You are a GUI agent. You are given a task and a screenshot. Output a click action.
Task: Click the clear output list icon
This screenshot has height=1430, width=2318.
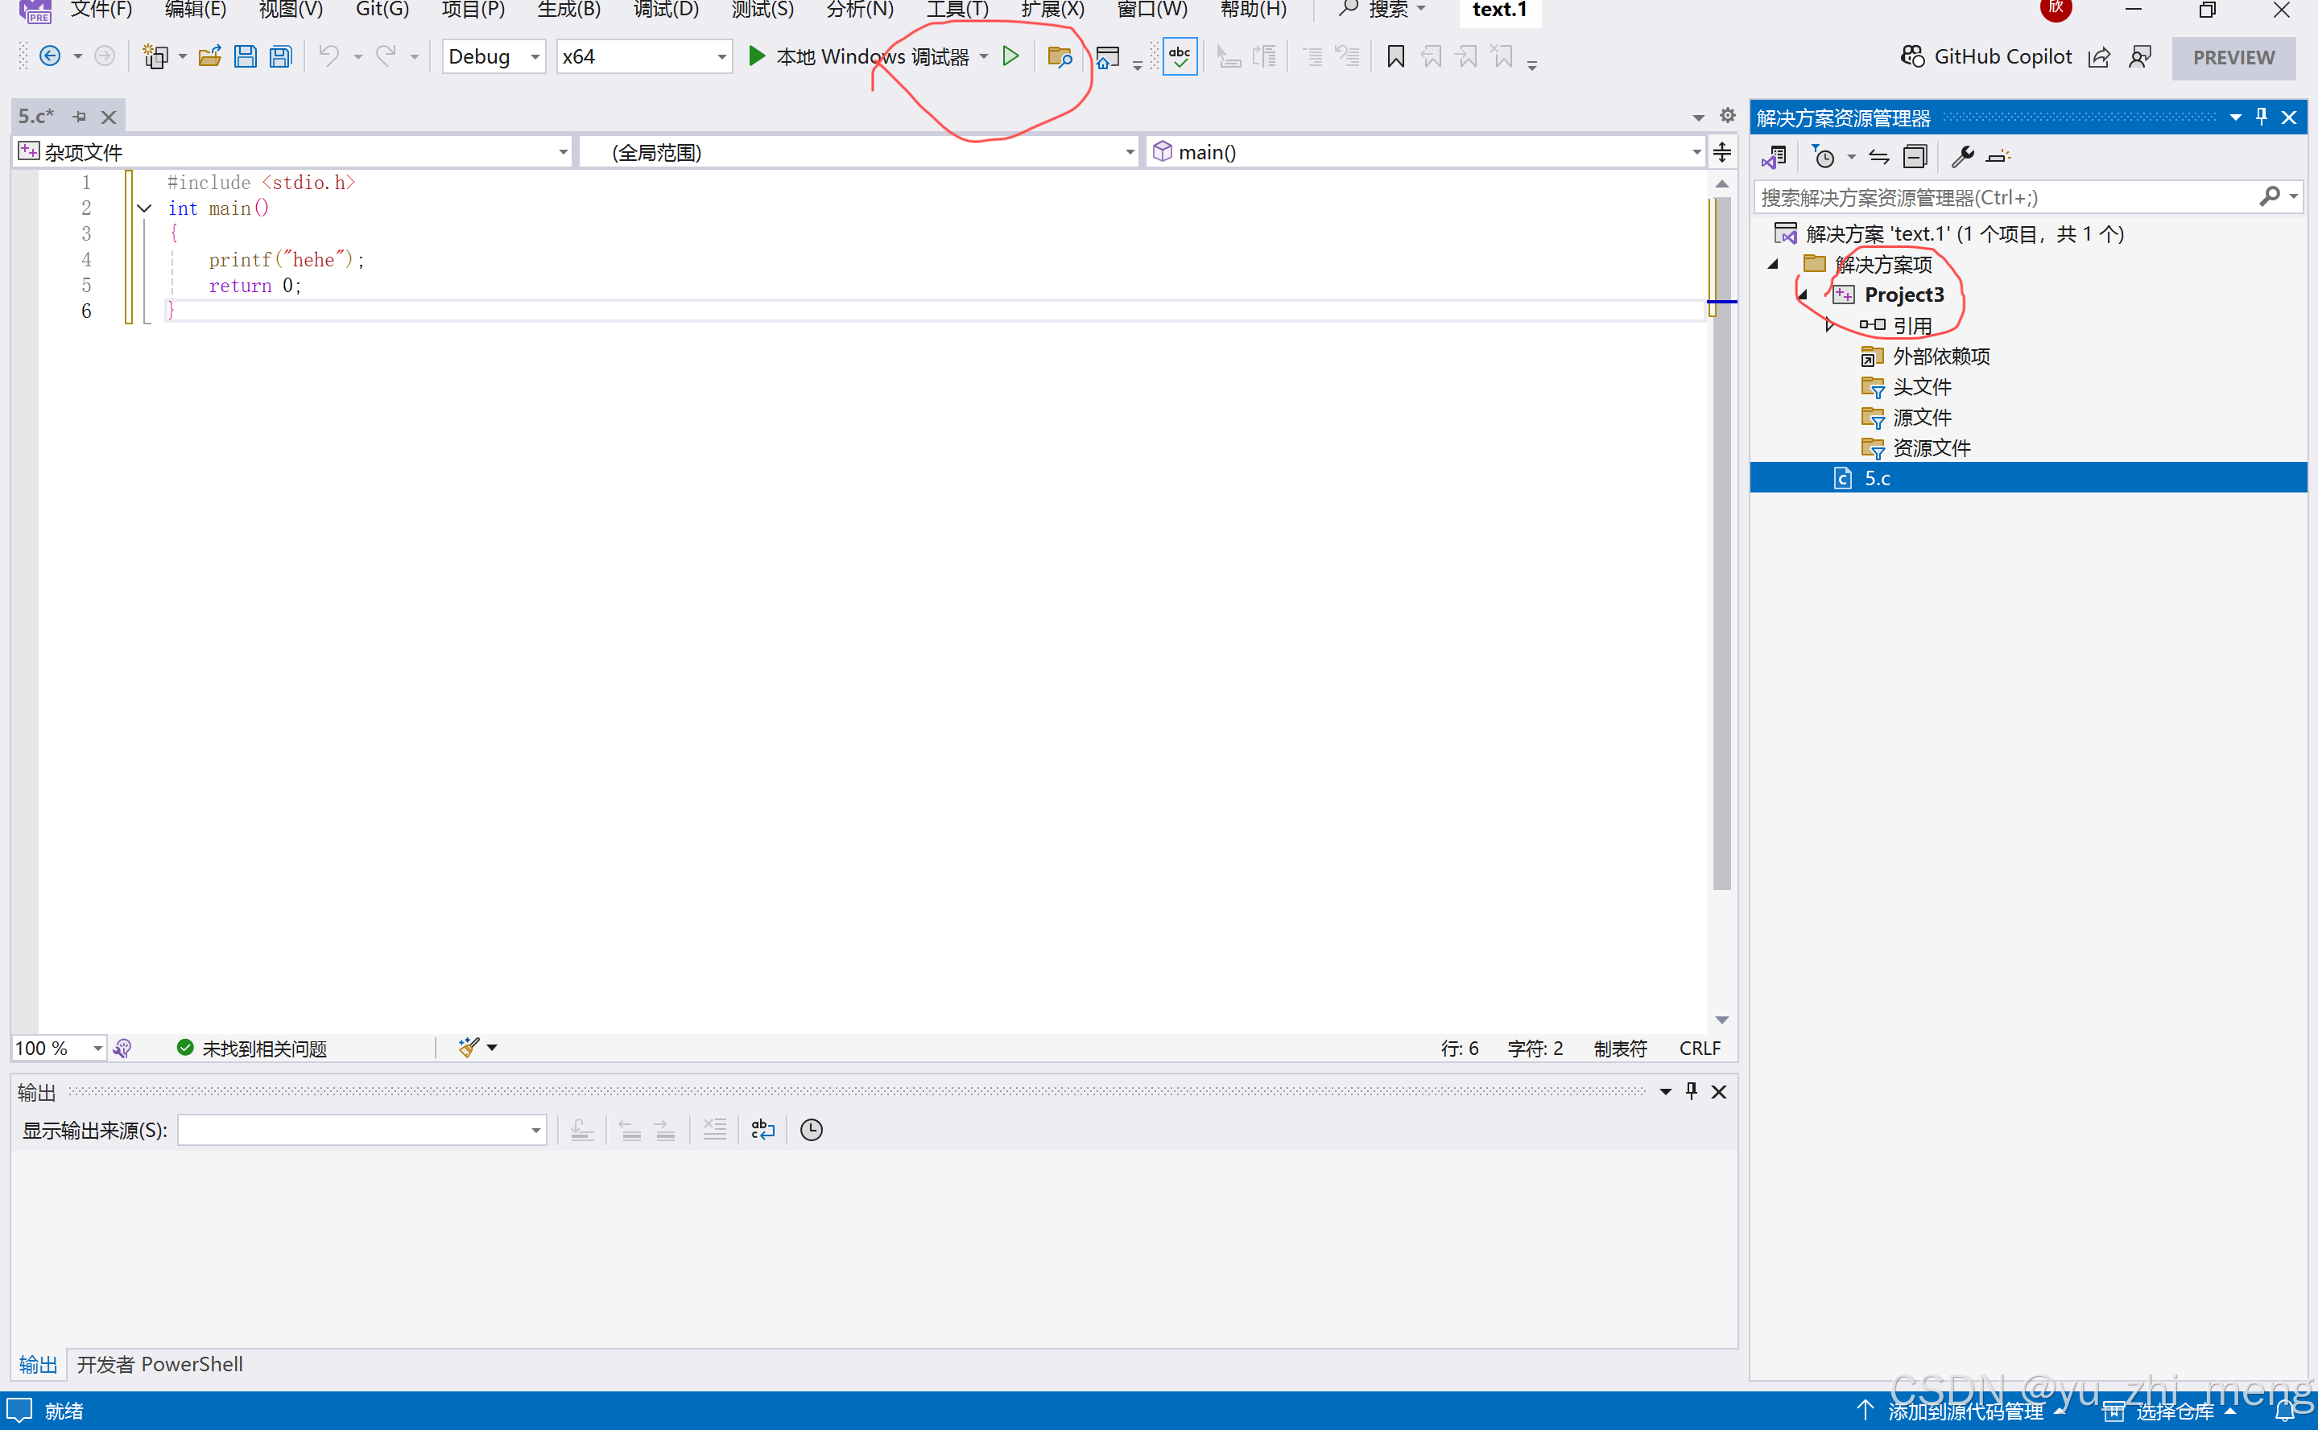coord(714,1129)
